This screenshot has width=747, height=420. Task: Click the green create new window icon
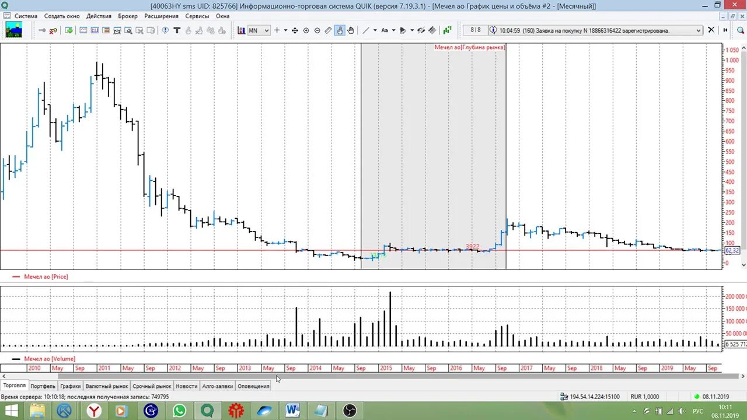click(69, 30)
